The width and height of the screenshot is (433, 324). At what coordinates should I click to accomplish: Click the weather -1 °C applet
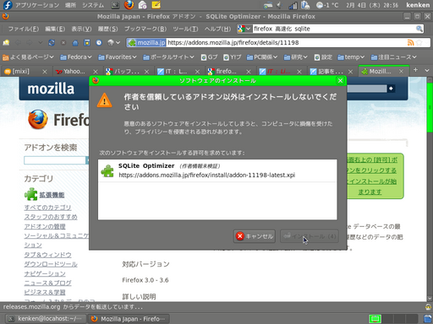click(x=327, y=5)
